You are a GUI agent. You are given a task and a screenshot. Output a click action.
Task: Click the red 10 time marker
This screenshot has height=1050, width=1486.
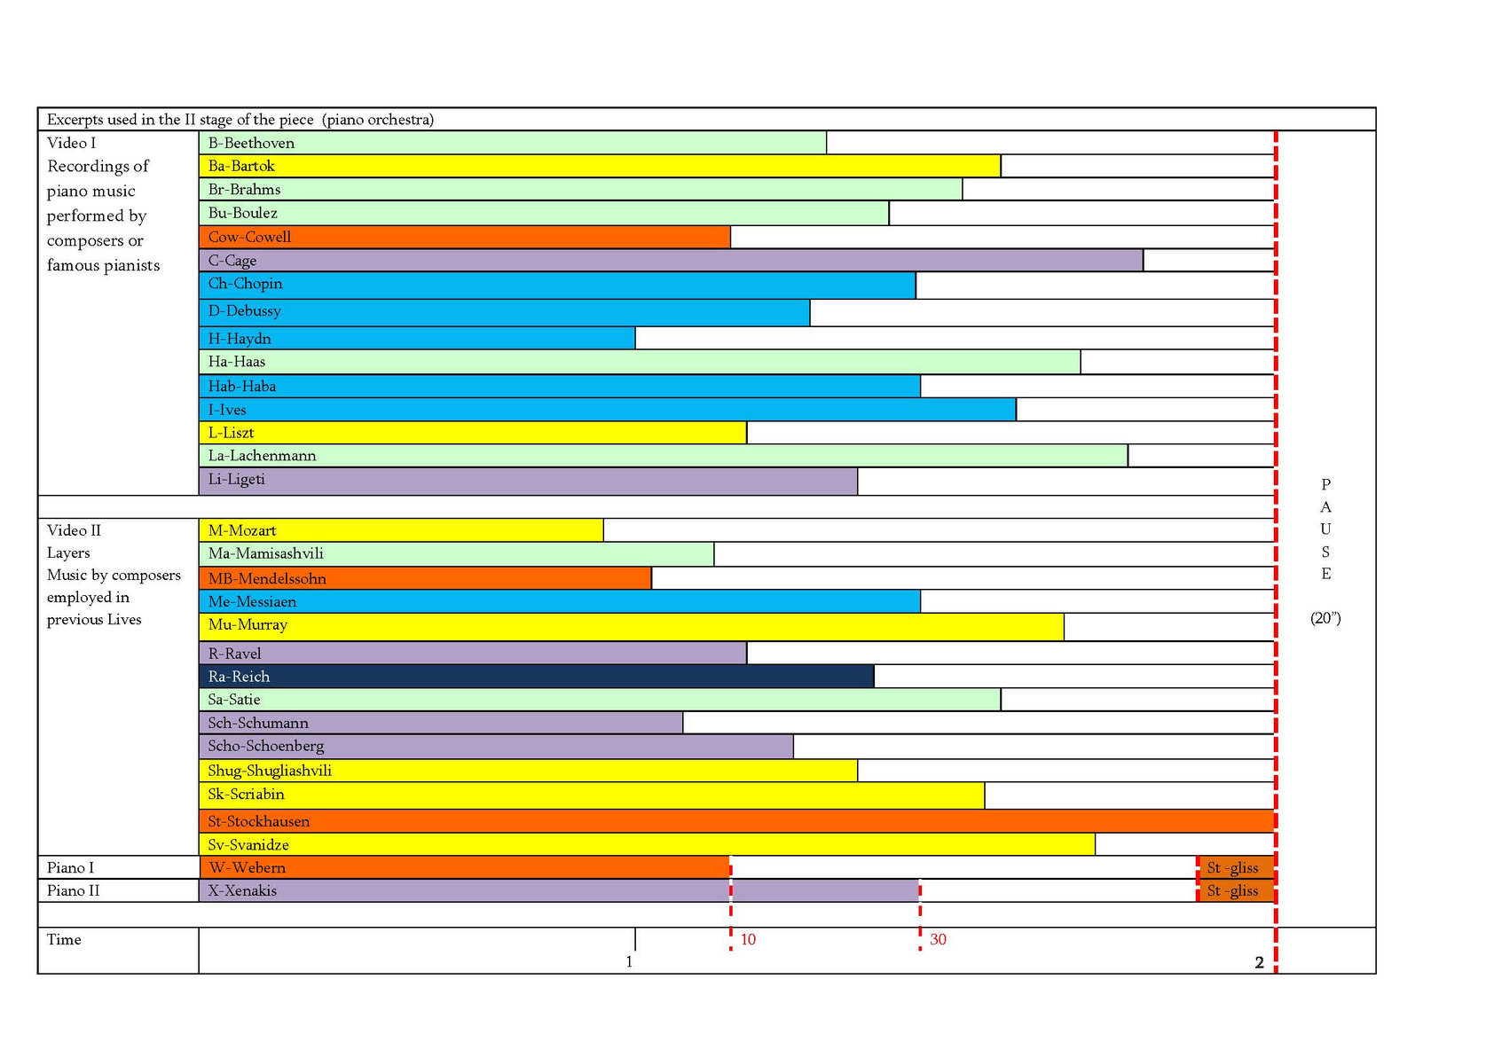pos(748,939)
